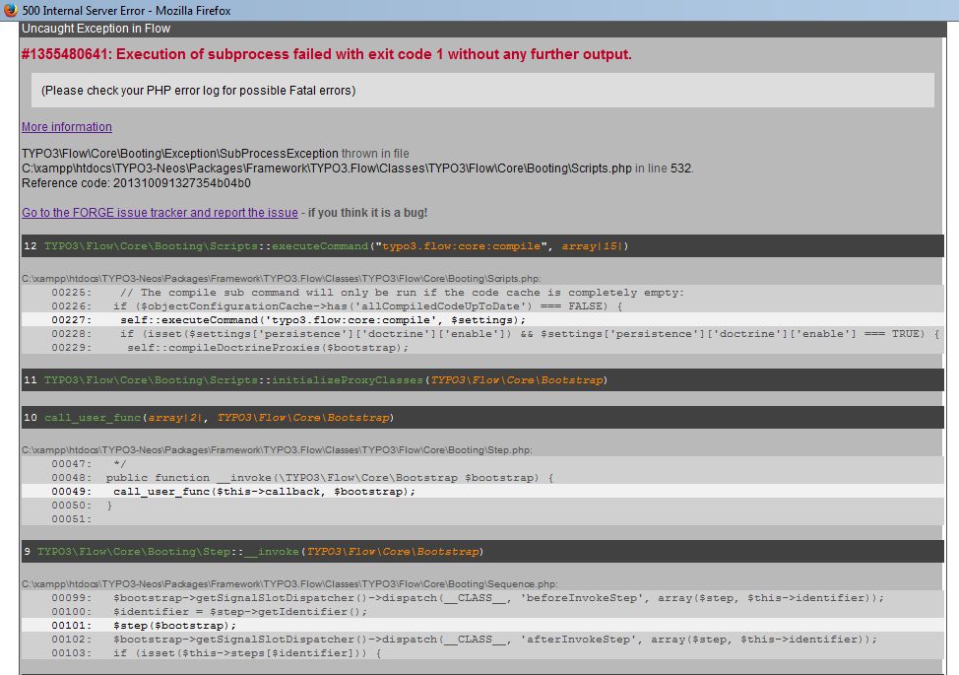959x675 pixels.
Task: Click the Scripts.php path above frame 12 code
Action: (282, 279)
